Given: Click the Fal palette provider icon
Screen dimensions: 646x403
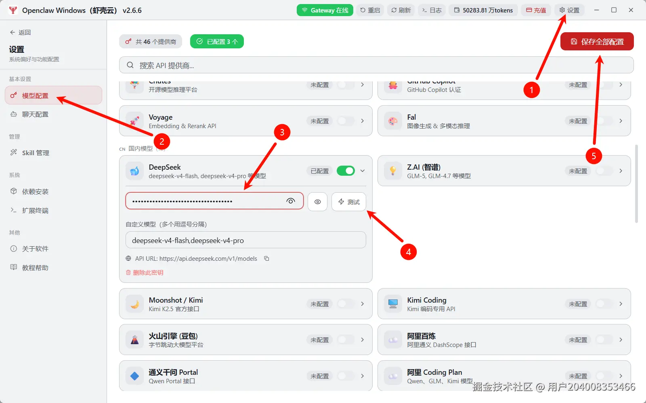Looking at the screenshot, I should 393,121.
